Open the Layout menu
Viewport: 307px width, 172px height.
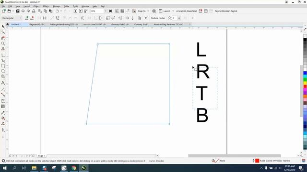(27, 6)
